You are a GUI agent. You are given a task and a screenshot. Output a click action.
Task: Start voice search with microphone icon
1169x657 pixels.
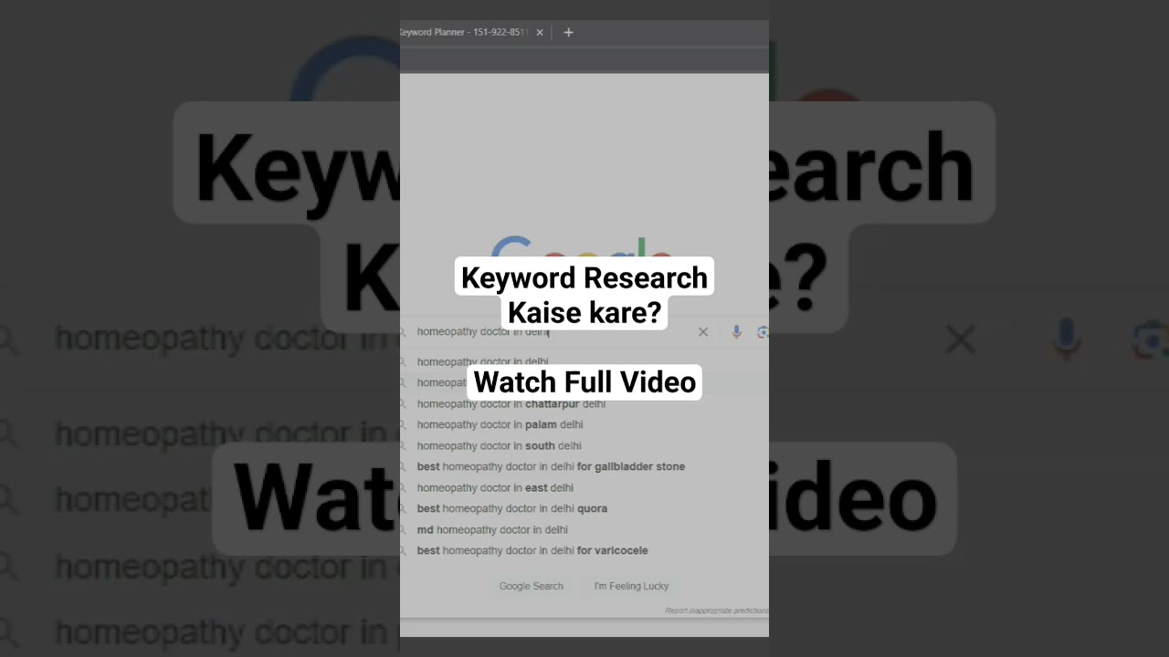pos(736,332)
